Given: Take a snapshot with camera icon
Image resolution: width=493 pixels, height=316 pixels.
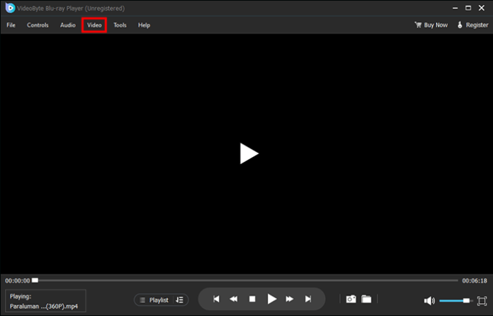Looking at the screenshot, I should pyautogui.click(x=352, y=299).
